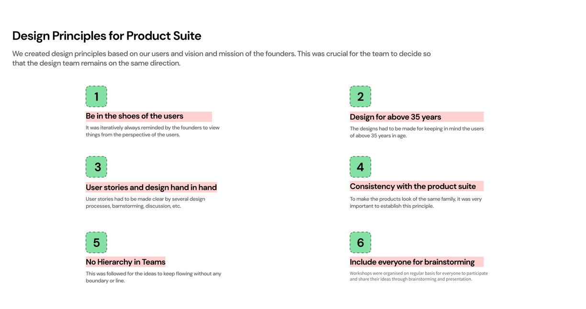Click the 'Design Principles for Product Suite' title
Viewport: 586px width, 309px height.
coord(107,36)
